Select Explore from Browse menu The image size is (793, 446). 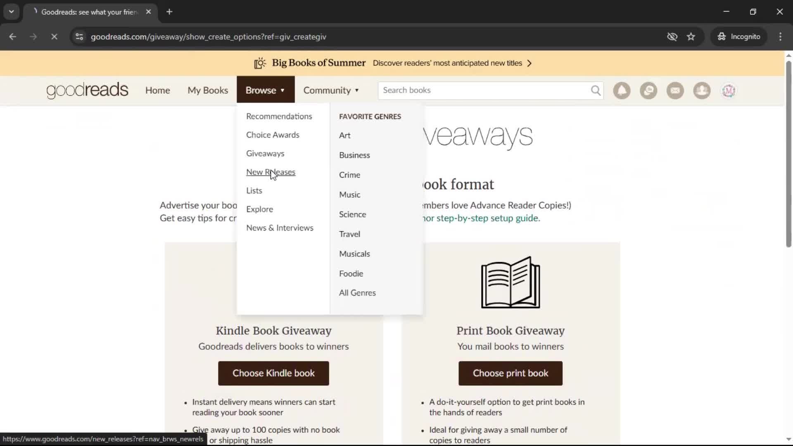pos(259,209)
